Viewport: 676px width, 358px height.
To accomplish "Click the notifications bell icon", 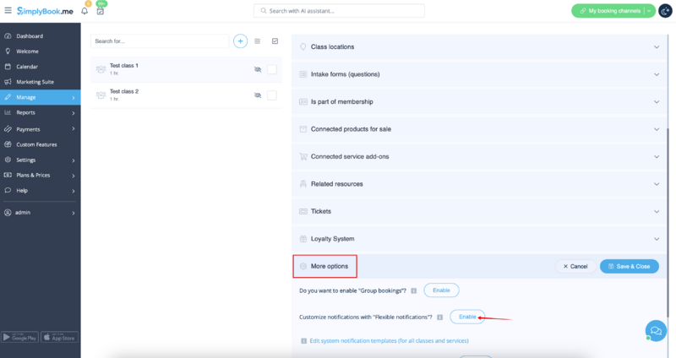I will coord(84,11).
